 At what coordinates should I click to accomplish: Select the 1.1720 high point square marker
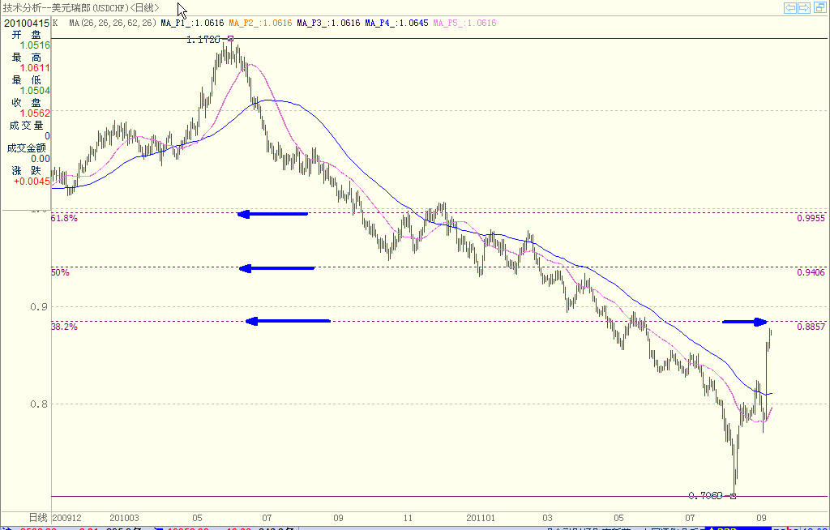[230, 38]
